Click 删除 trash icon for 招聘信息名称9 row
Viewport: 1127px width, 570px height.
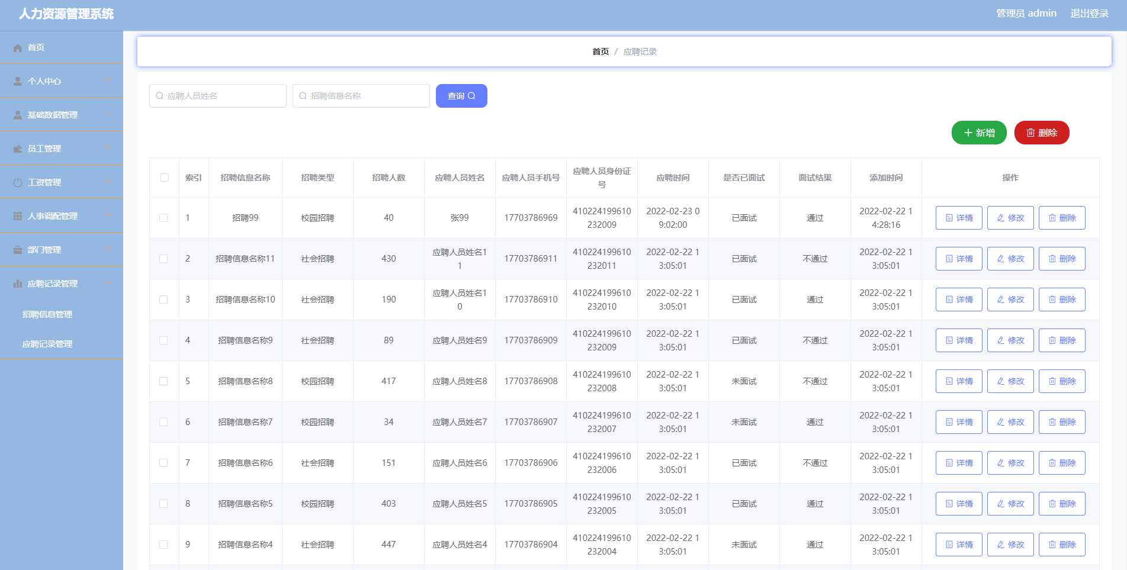point(1052,340)
